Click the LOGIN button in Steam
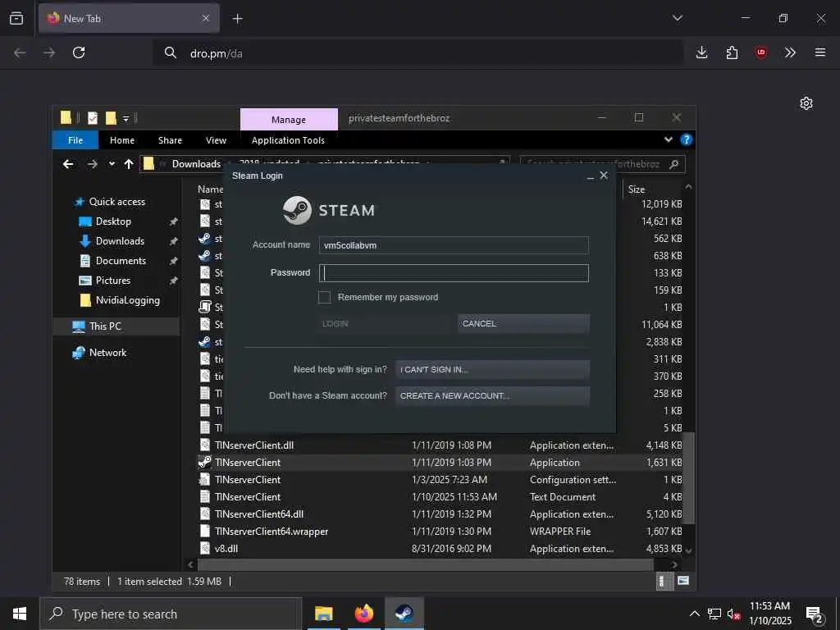The height and width of the screenshot is (630, 840). (x=384, y=323)
